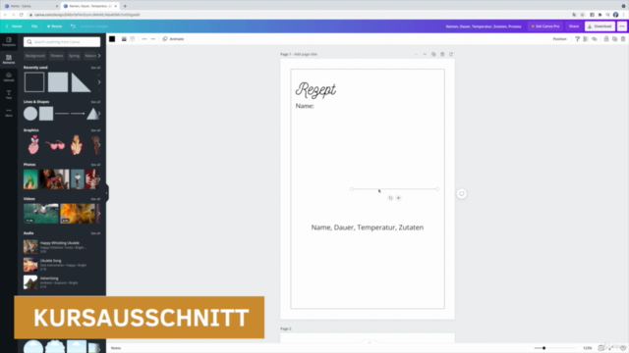Duplicate page 1
The image size is (629, 353).
(x=433, y=54)
